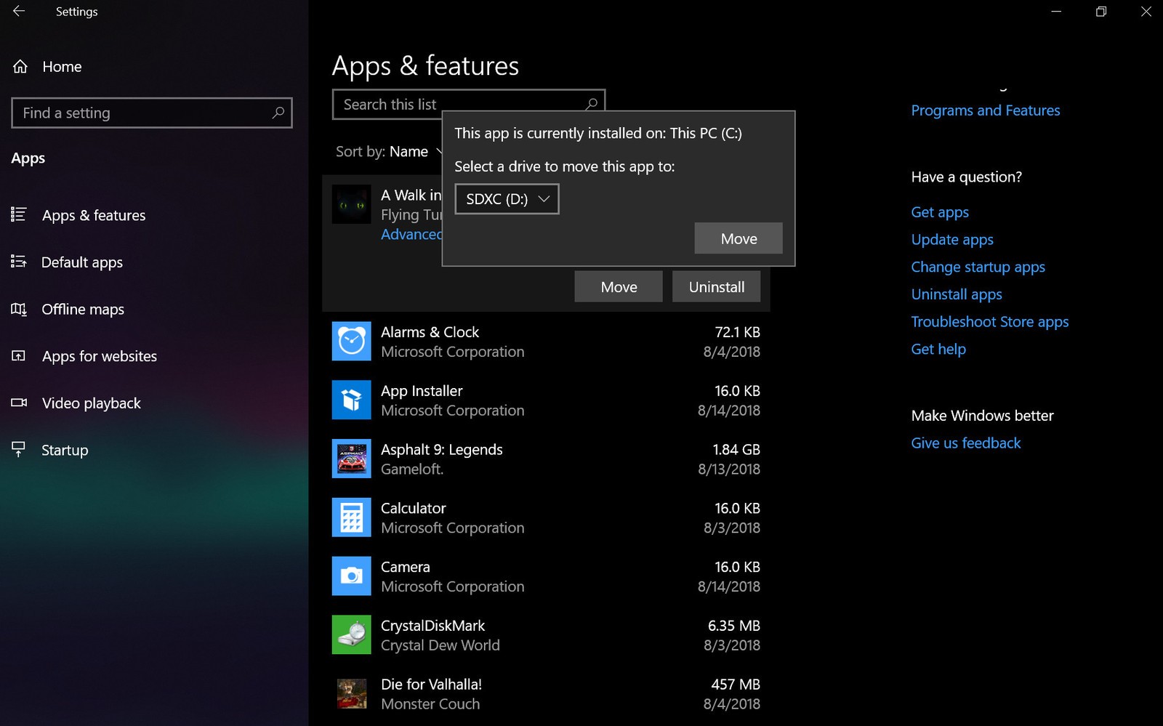Open the Troubleshoot Store apps link
The width and height of the screenshot is (1163, 726).
pos(990,322)
